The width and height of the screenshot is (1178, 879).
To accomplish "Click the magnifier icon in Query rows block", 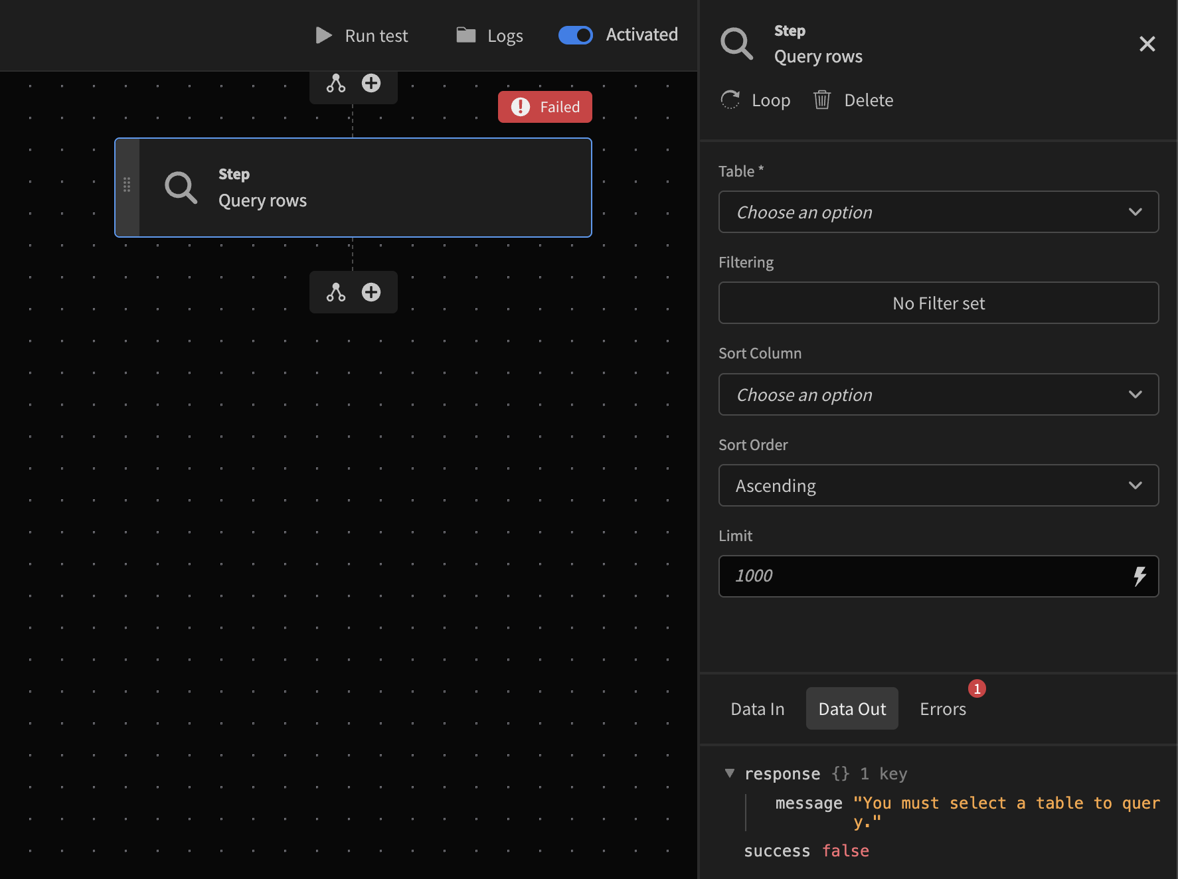I will tap(181, 188).
